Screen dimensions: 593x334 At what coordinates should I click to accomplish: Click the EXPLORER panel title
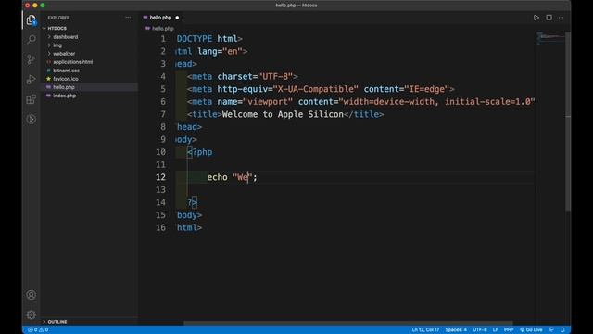(58, 18)
